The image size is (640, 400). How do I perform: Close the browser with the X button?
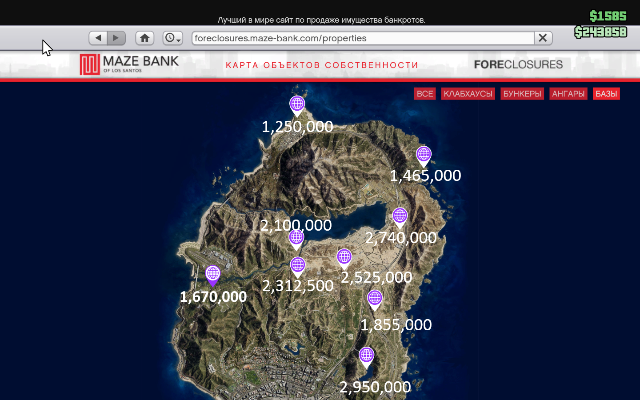(543, 38)
